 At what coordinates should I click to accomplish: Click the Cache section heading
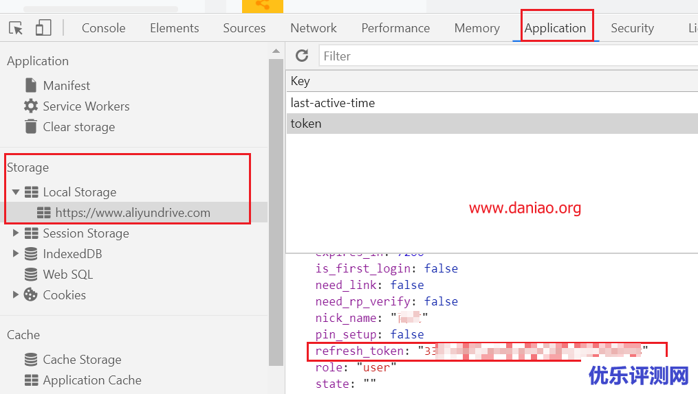click(x=23, y=334)
